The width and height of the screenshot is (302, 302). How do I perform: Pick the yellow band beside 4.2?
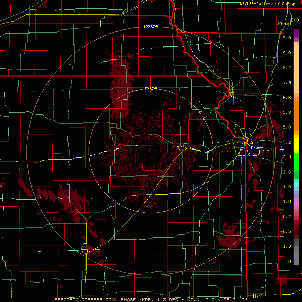point(296,144)
